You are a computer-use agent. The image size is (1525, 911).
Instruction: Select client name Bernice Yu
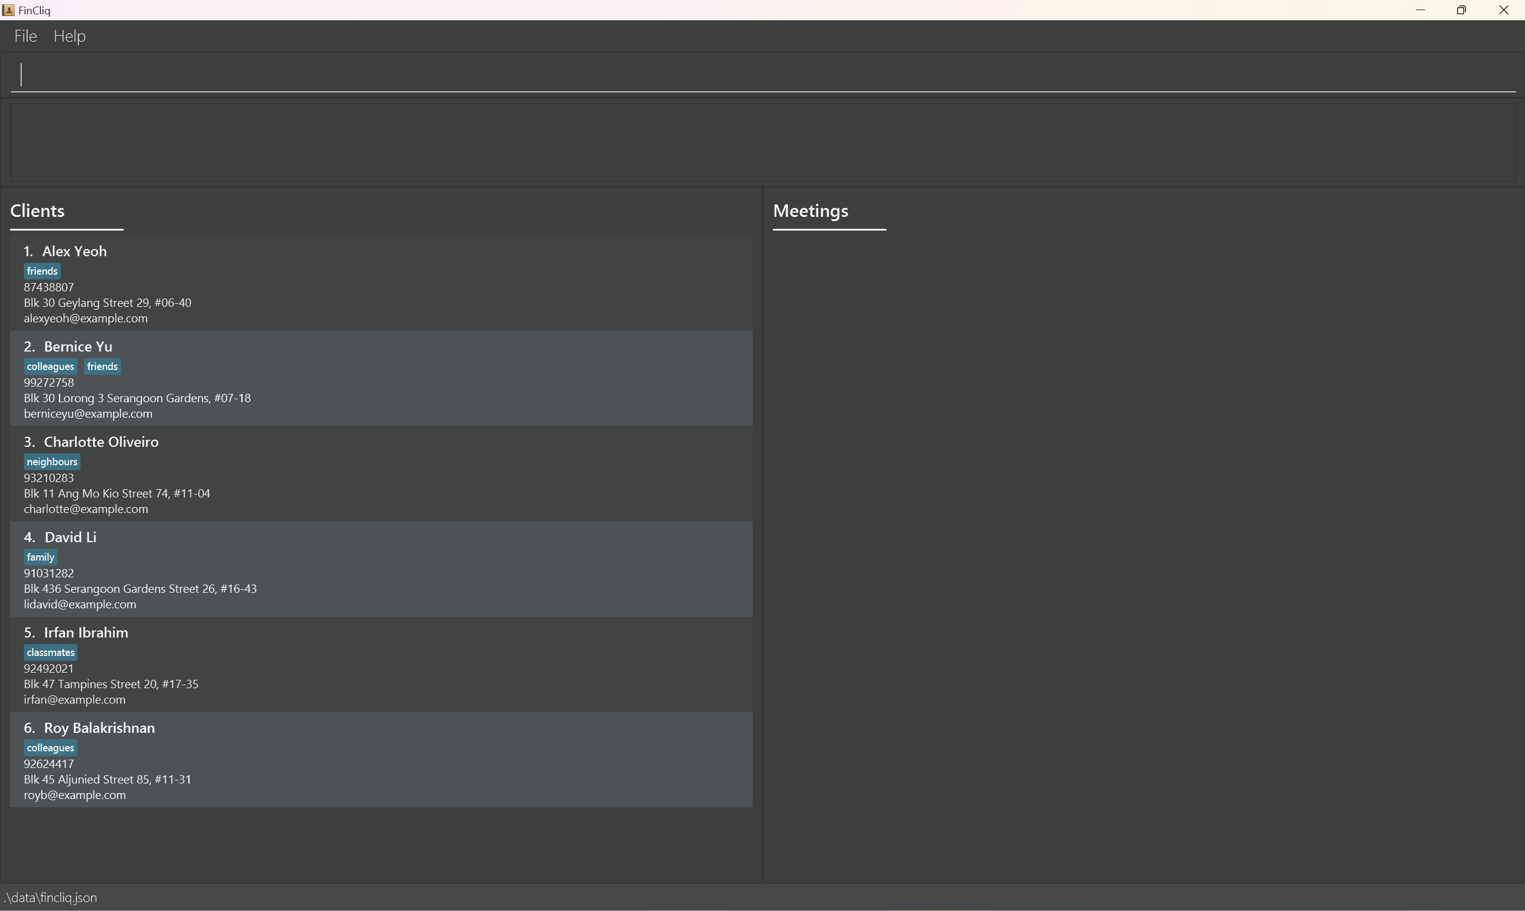click(x=78, y=347)
